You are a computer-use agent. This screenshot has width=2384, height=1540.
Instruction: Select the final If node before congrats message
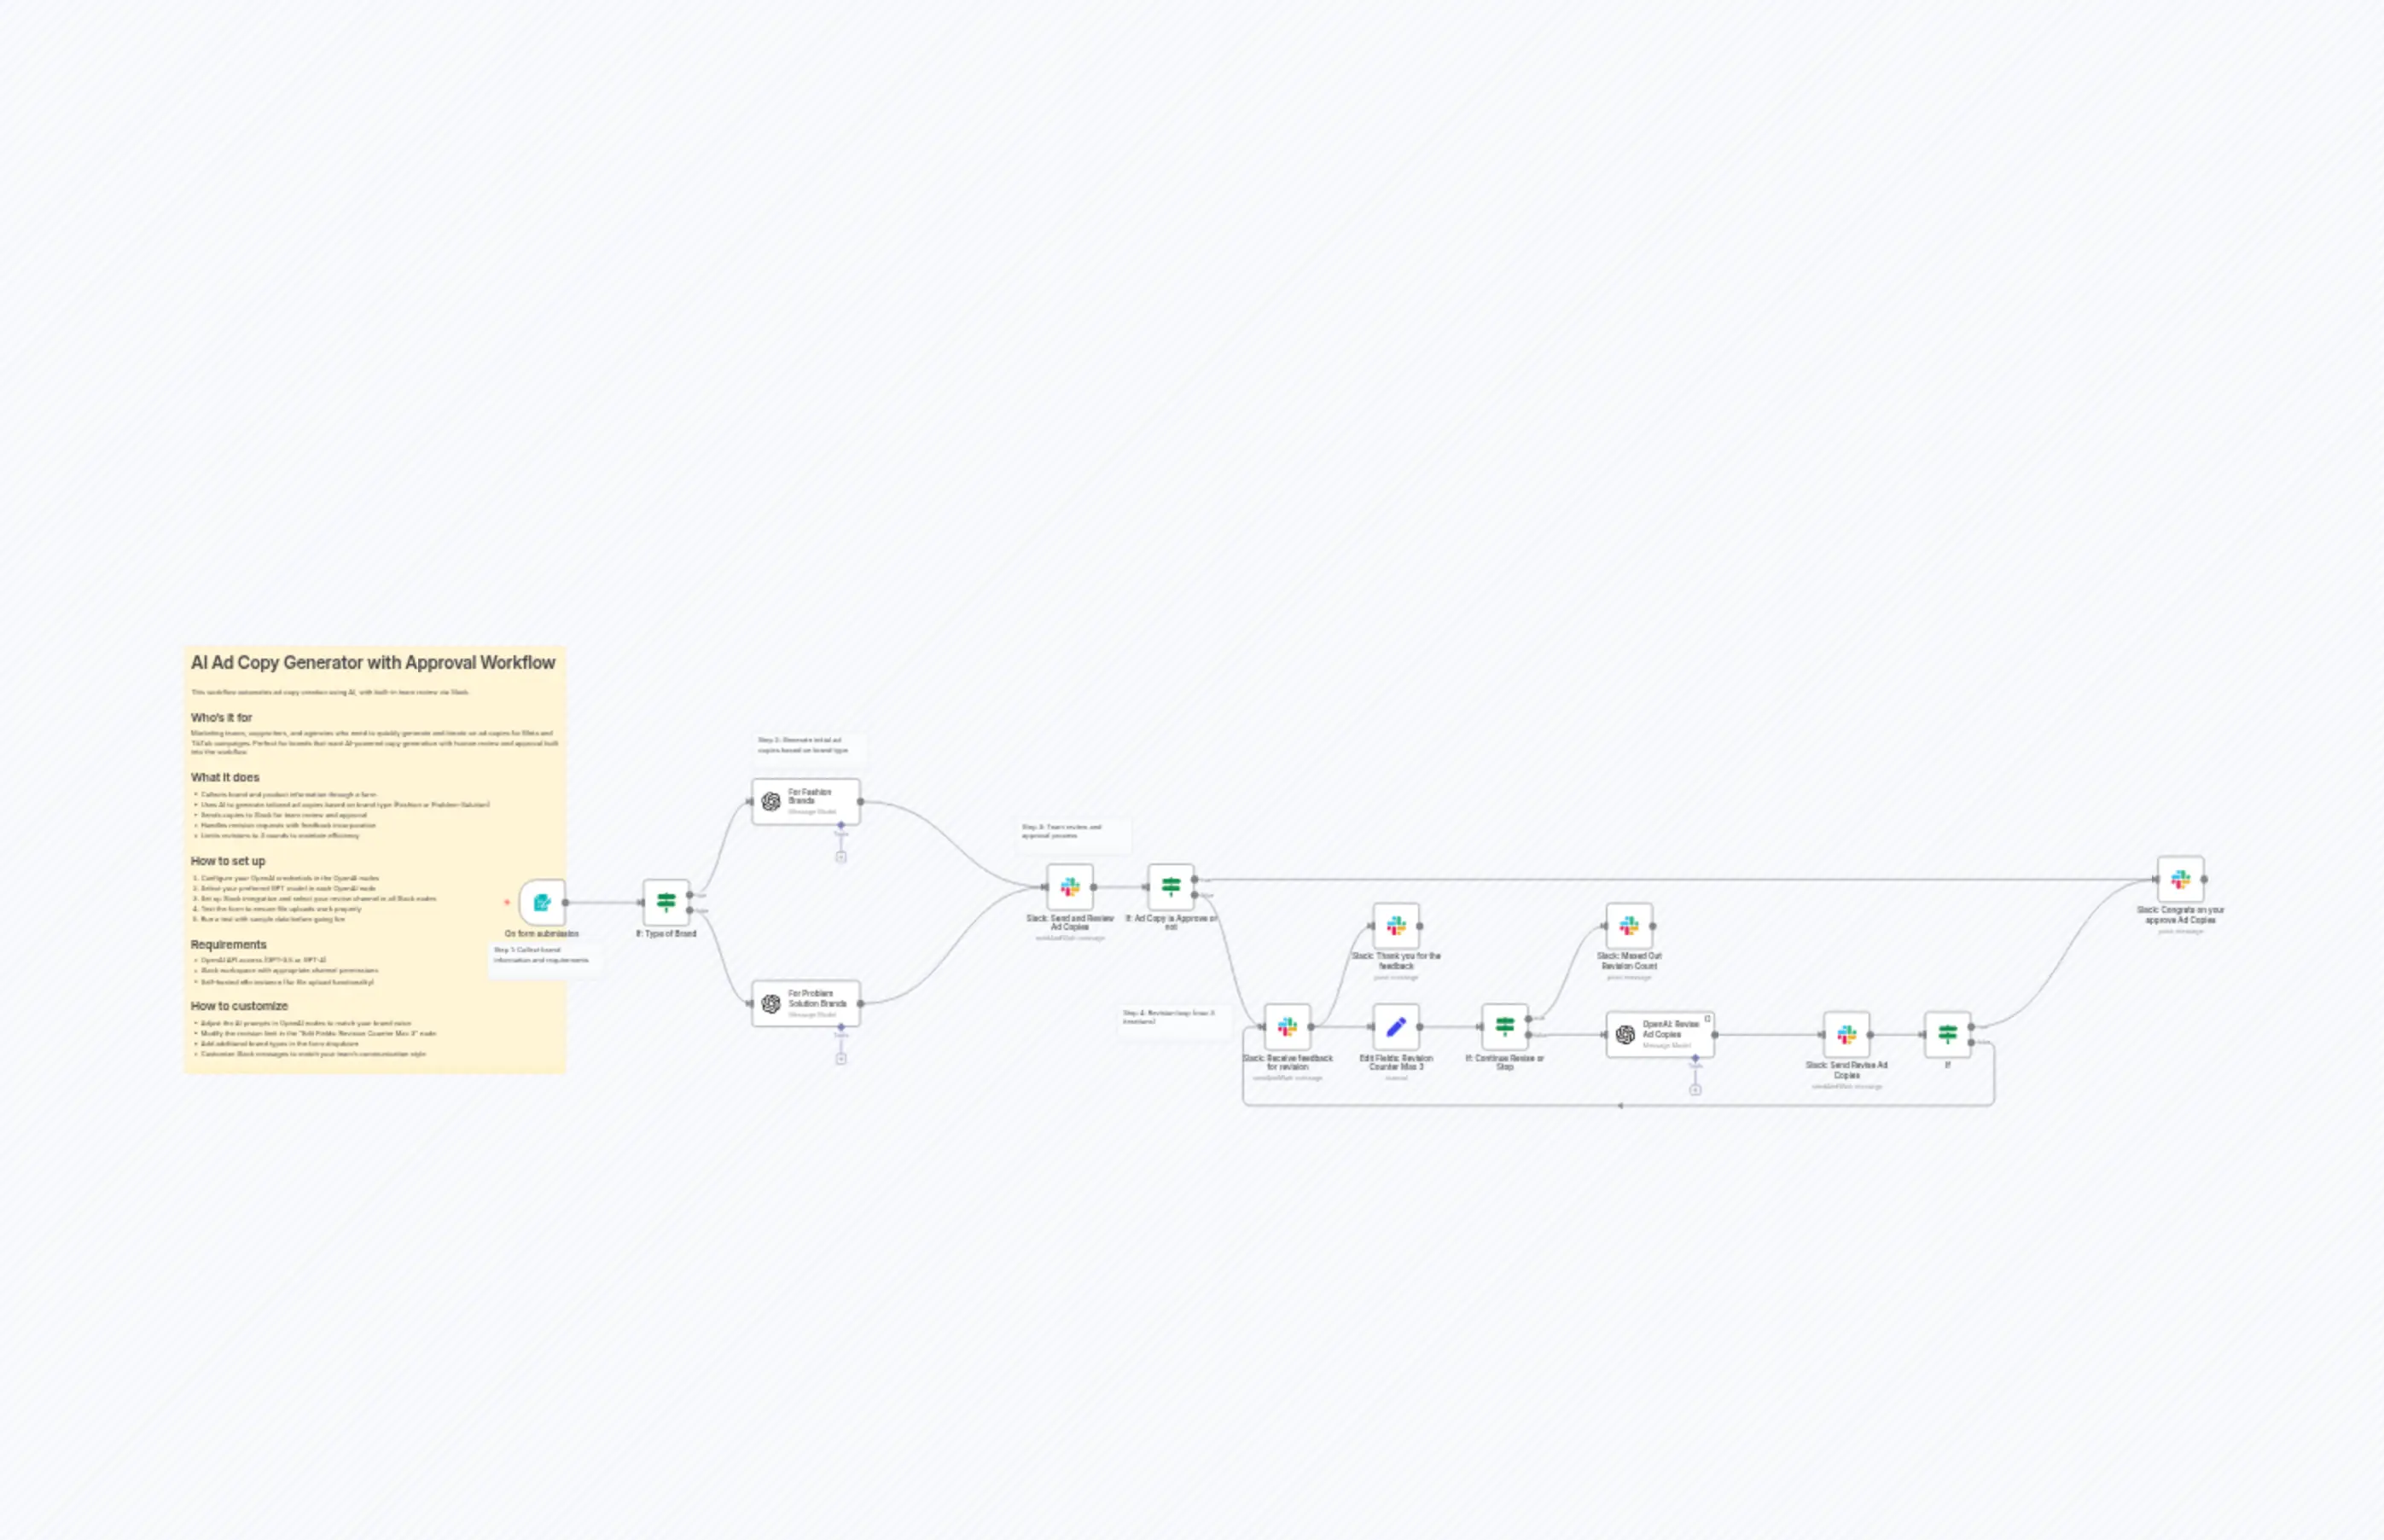click(x=1948, y=1034)
